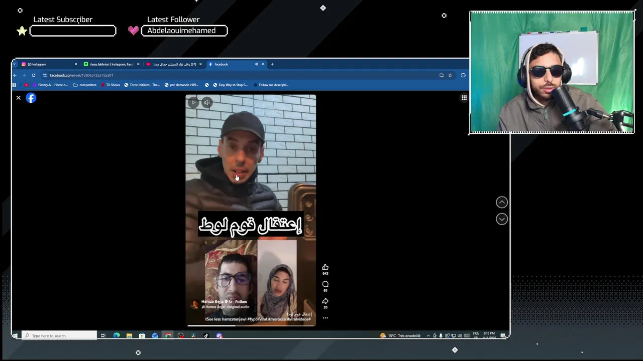The height and width of the screenshot is (361, 643).
Task: Click the system tray volume icon
Action: click(460, 335)
